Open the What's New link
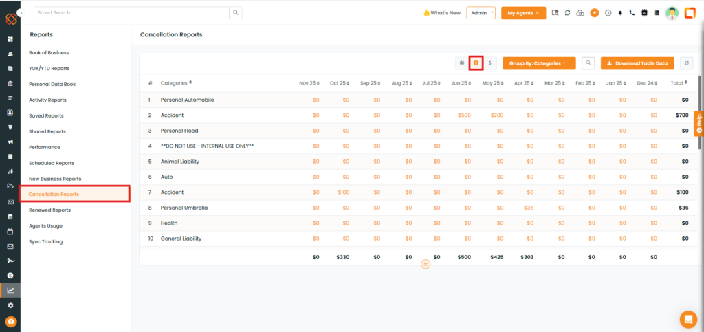This screenshot has height=332, width=704. point(441,13)
